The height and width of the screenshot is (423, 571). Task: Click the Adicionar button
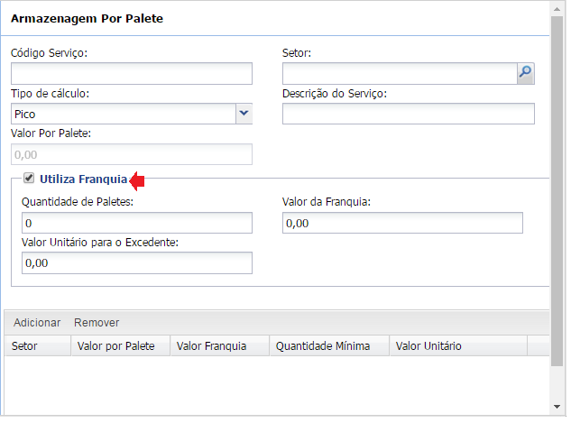click(37, 323)
